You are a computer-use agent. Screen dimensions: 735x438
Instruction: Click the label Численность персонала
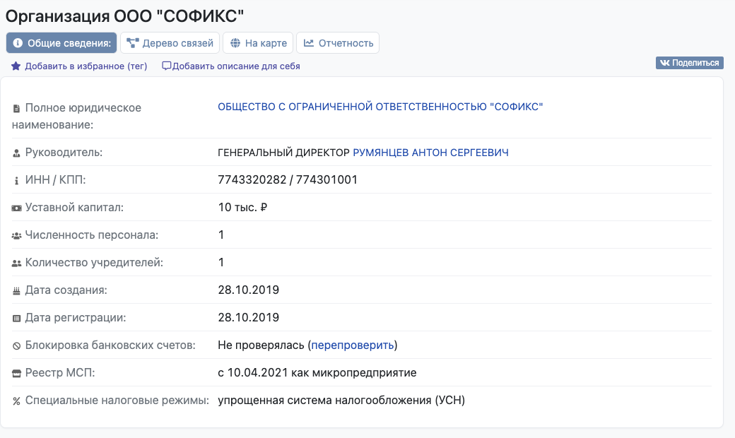click(x=92, y=235)
